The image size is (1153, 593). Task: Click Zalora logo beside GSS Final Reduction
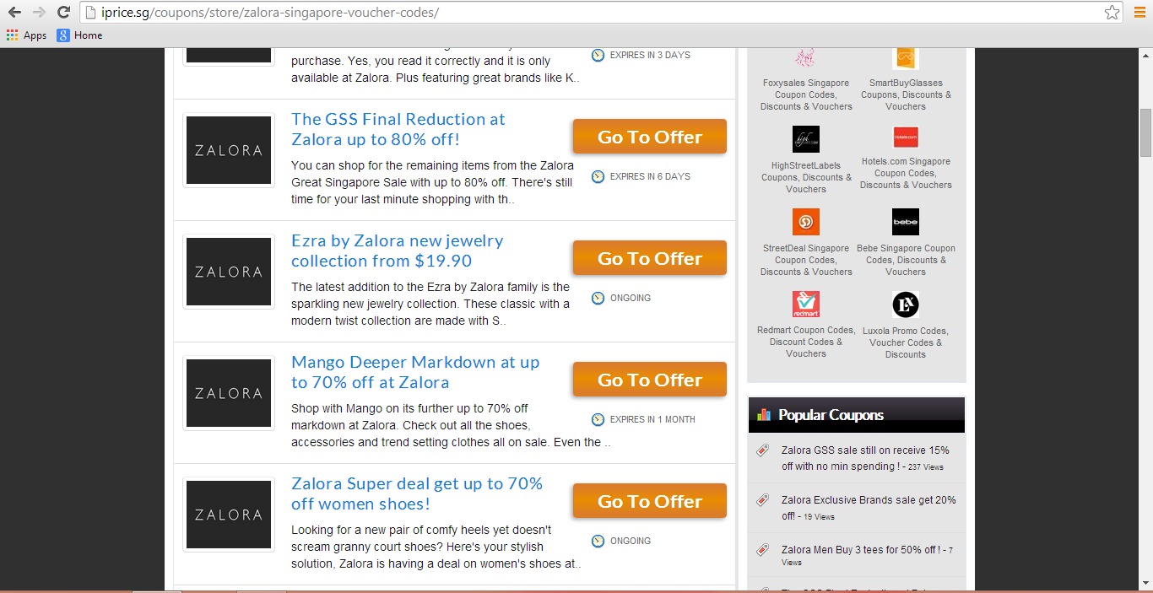(229, 150)
